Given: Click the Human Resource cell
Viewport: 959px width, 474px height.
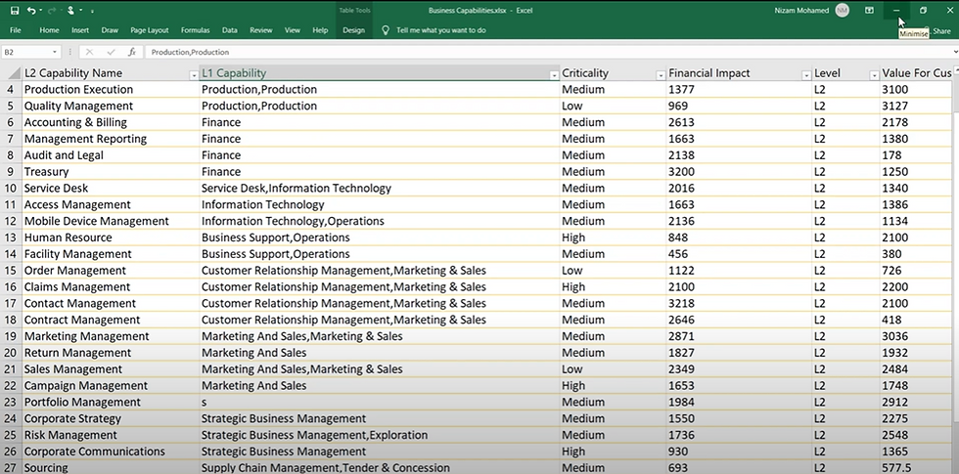Looking at the screenshot, I should click(111, 237).
